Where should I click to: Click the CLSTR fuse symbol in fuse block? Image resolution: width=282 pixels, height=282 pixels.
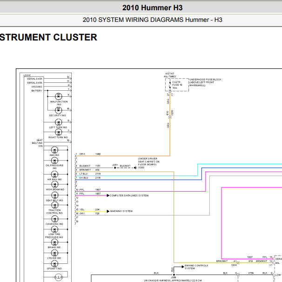tap(170, 85)
